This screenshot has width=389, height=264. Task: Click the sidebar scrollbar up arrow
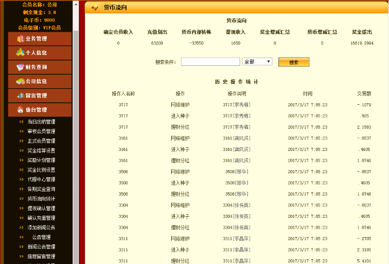(76, 4)
